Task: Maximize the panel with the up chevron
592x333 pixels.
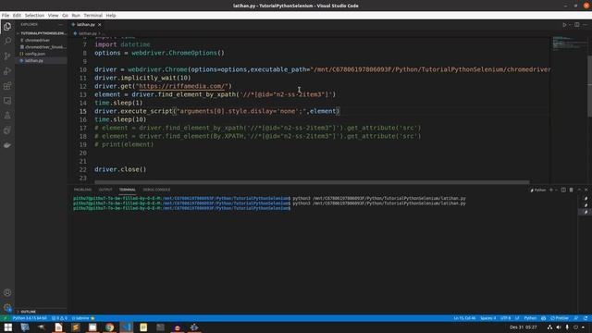Action: (579, 190)
